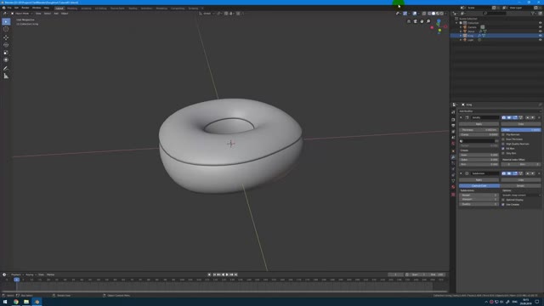The height and width of the screenshot is (306, 544).
Task: Switch to the Modeling workspace tab
Action: [72, 8]
